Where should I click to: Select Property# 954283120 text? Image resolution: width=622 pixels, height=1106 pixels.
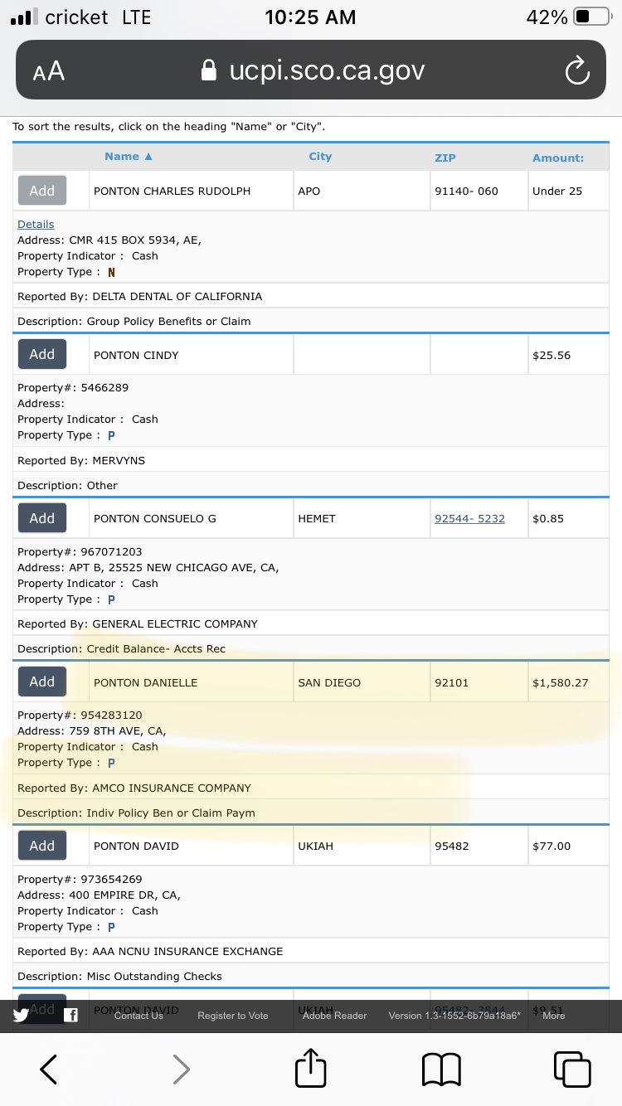pyautogui.click(x=80, y=715)
